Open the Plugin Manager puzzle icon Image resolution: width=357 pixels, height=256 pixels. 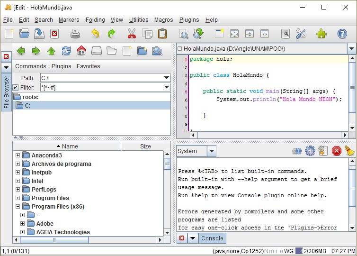coord(321,34)
